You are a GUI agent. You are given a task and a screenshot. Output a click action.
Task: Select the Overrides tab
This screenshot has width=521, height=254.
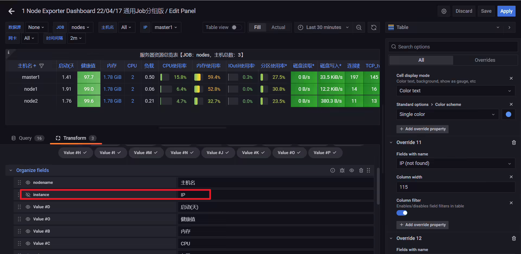[485, 60]
